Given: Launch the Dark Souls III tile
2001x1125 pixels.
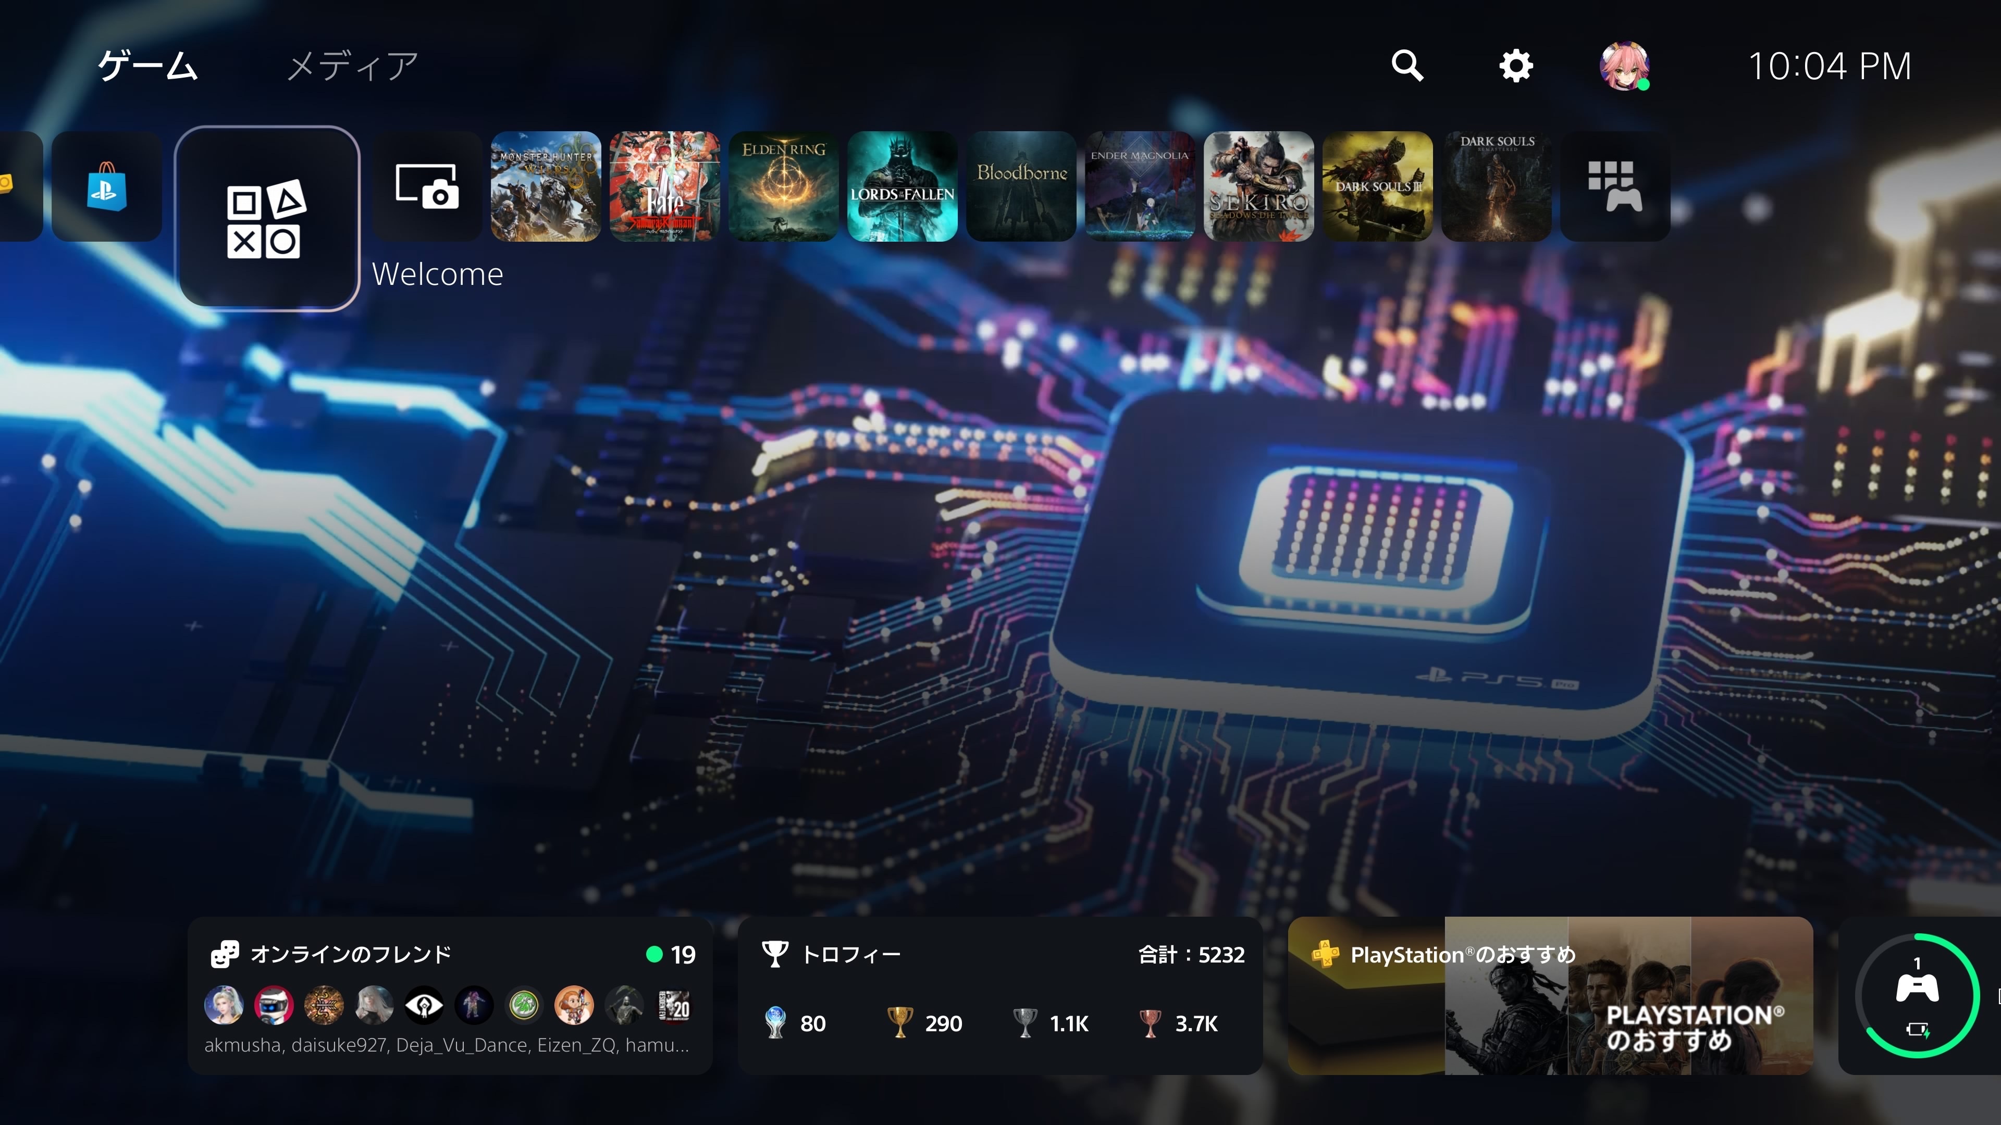Looking at the screenshot, I should pyautogui.click(x=1378, y=186).
